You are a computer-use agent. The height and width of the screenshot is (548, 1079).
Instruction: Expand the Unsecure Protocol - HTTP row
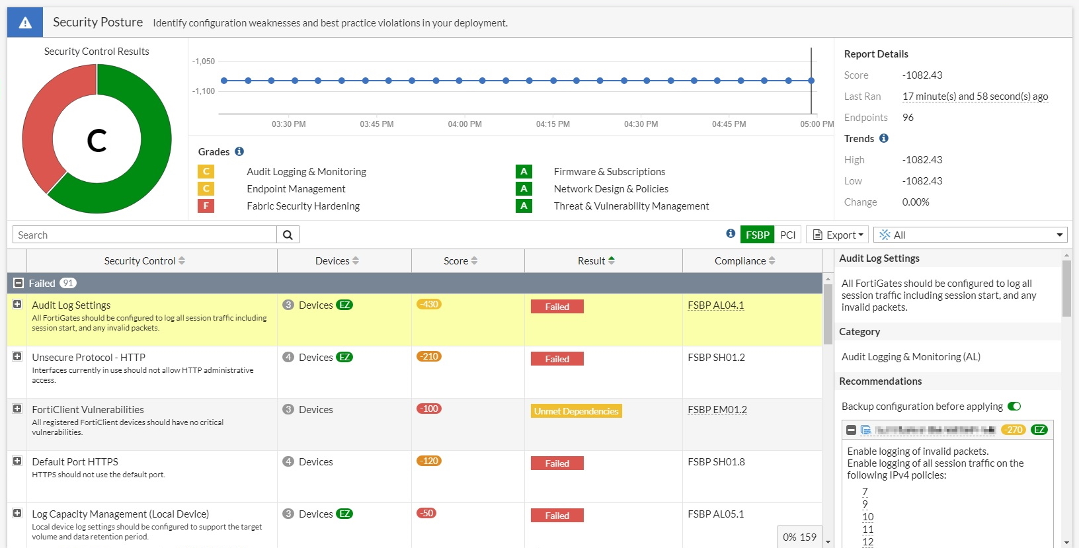[17, 356]
